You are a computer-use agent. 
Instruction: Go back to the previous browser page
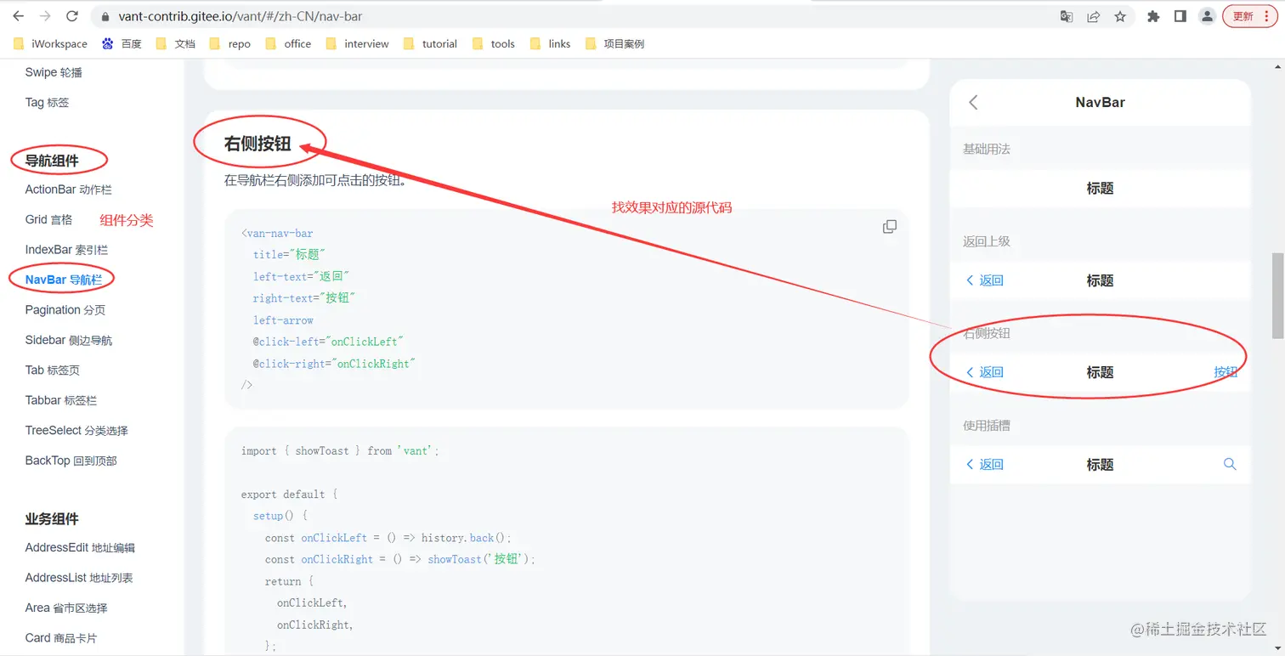coord(19,16)
